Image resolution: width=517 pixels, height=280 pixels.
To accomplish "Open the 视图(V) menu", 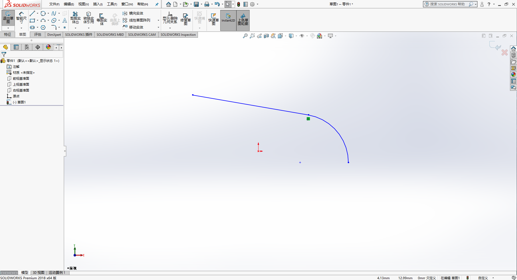I will 83,4.
